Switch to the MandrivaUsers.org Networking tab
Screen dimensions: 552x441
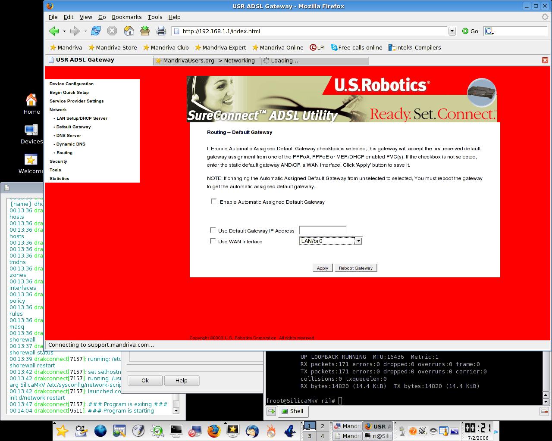[207, 60]
